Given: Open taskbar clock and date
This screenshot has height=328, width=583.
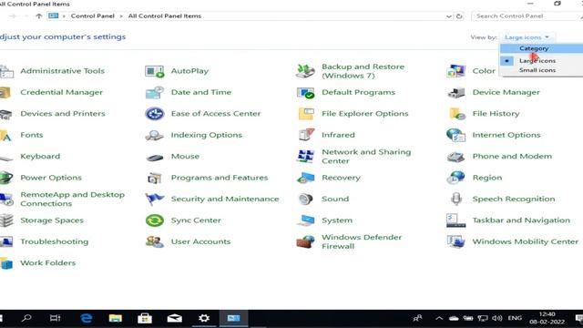Looking at the screenshot, I should [x=547, y=318].
